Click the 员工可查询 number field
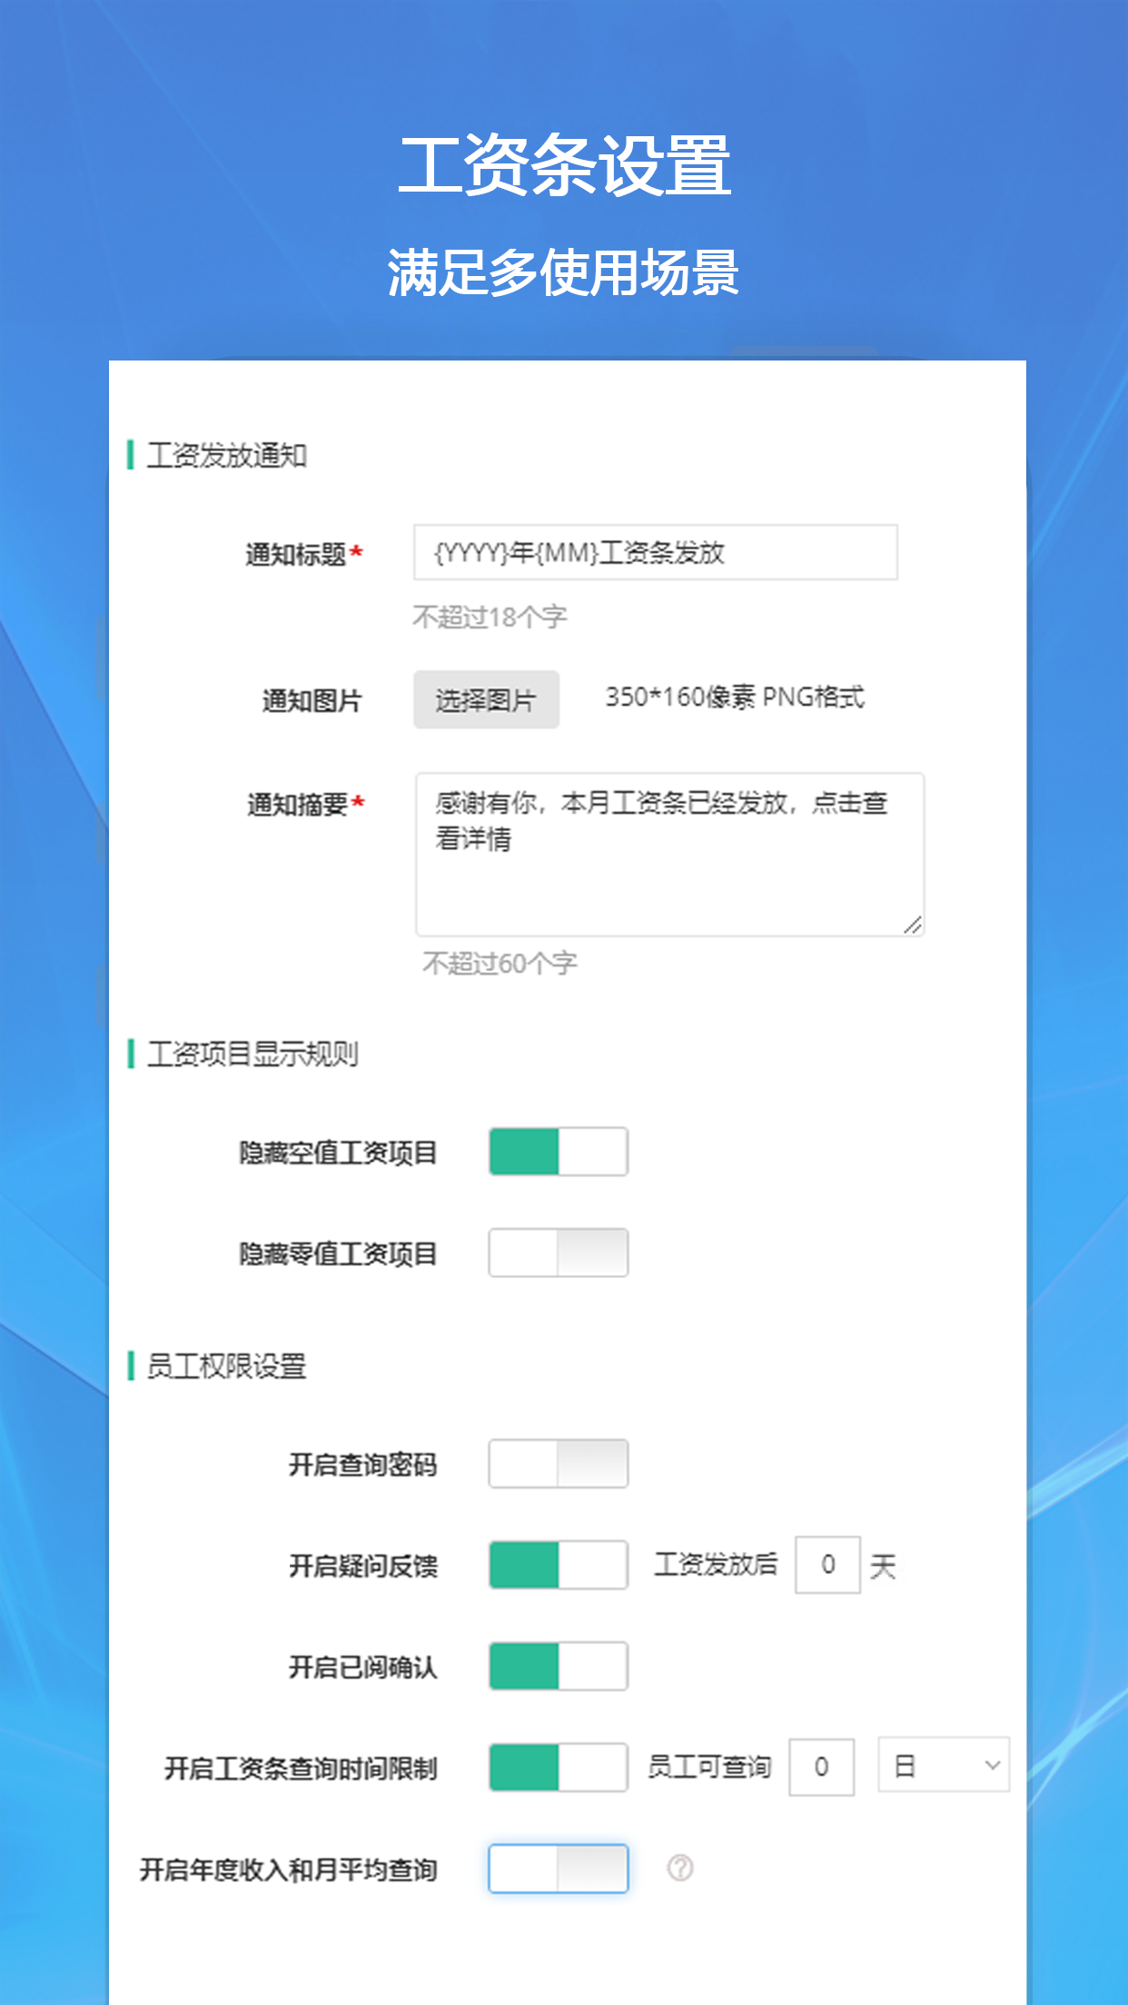 point(822,1767)
